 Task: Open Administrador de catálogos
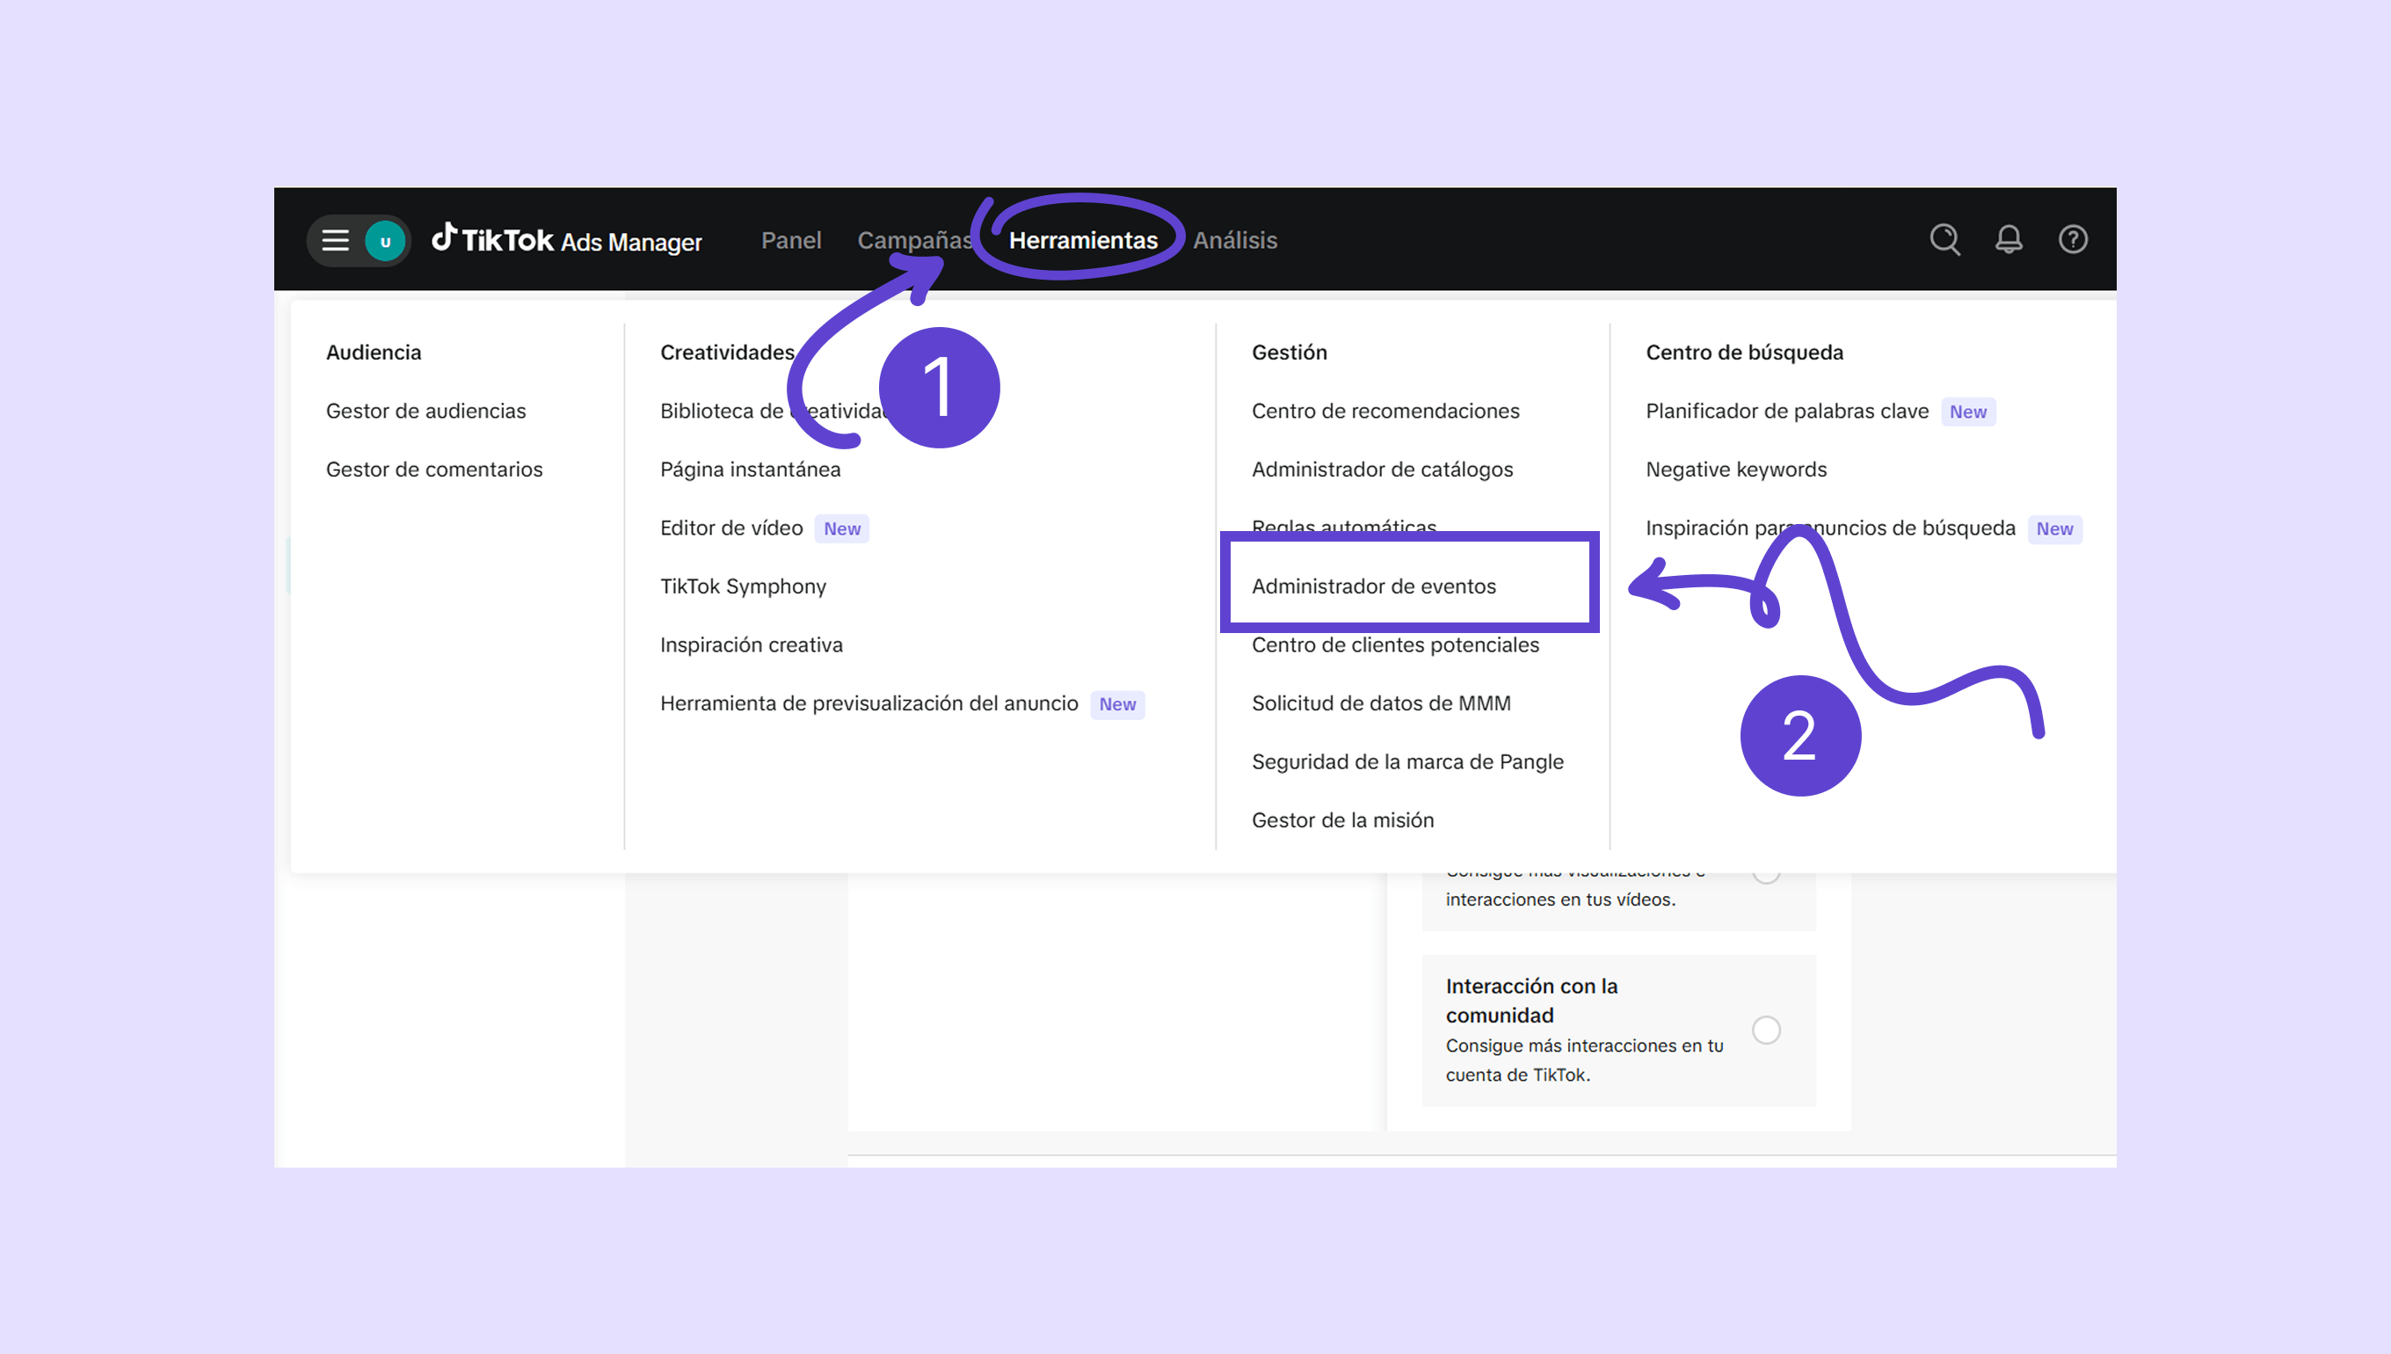1382,470
